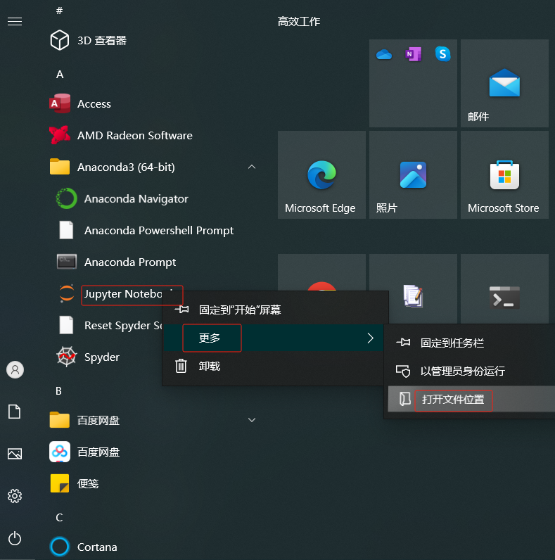Open the 邮件 mail tile
Viewport: 555px width, 560px height.
[504, 83]
